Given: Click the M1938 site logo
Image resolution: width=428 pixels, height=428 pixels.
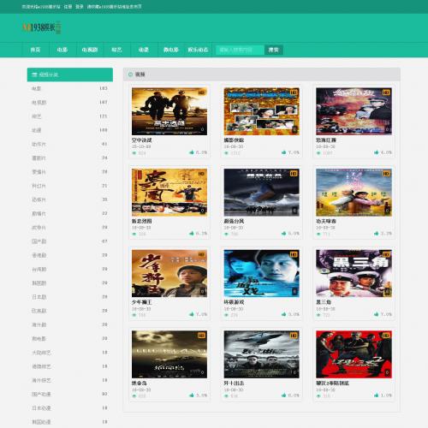Looking at the screenshot, I should pos(42,27).
